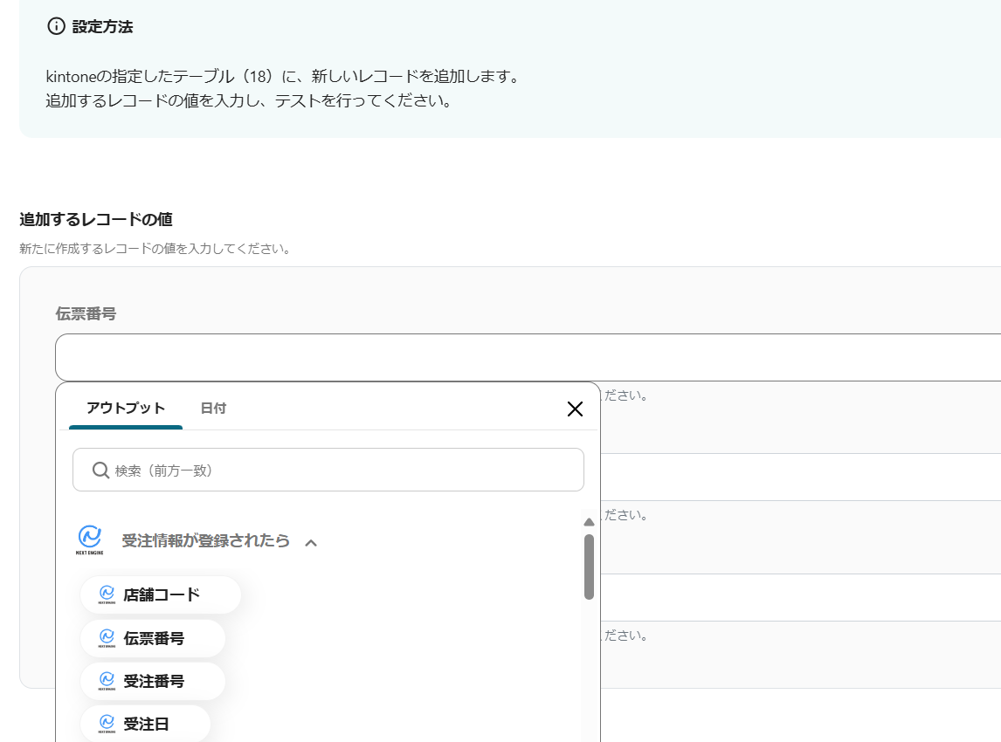Image resolution: width=1001 pixels, height=742 pixels.
Task: Insert the 店舗コード output value
Action: tap(162, 594)
